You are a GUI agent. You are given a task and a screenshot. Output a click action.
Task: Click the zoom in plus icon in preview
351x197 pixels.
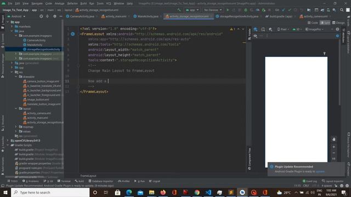tap(333, 147)
